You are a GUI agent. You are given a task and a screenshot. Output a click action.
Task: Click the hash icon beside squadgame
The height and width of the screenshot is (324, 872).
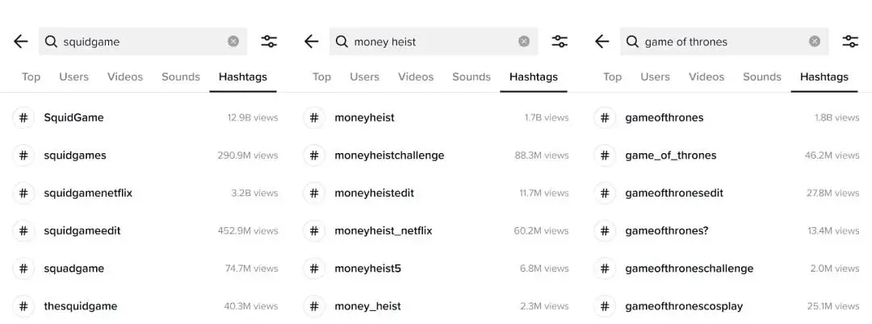[23, 268]
